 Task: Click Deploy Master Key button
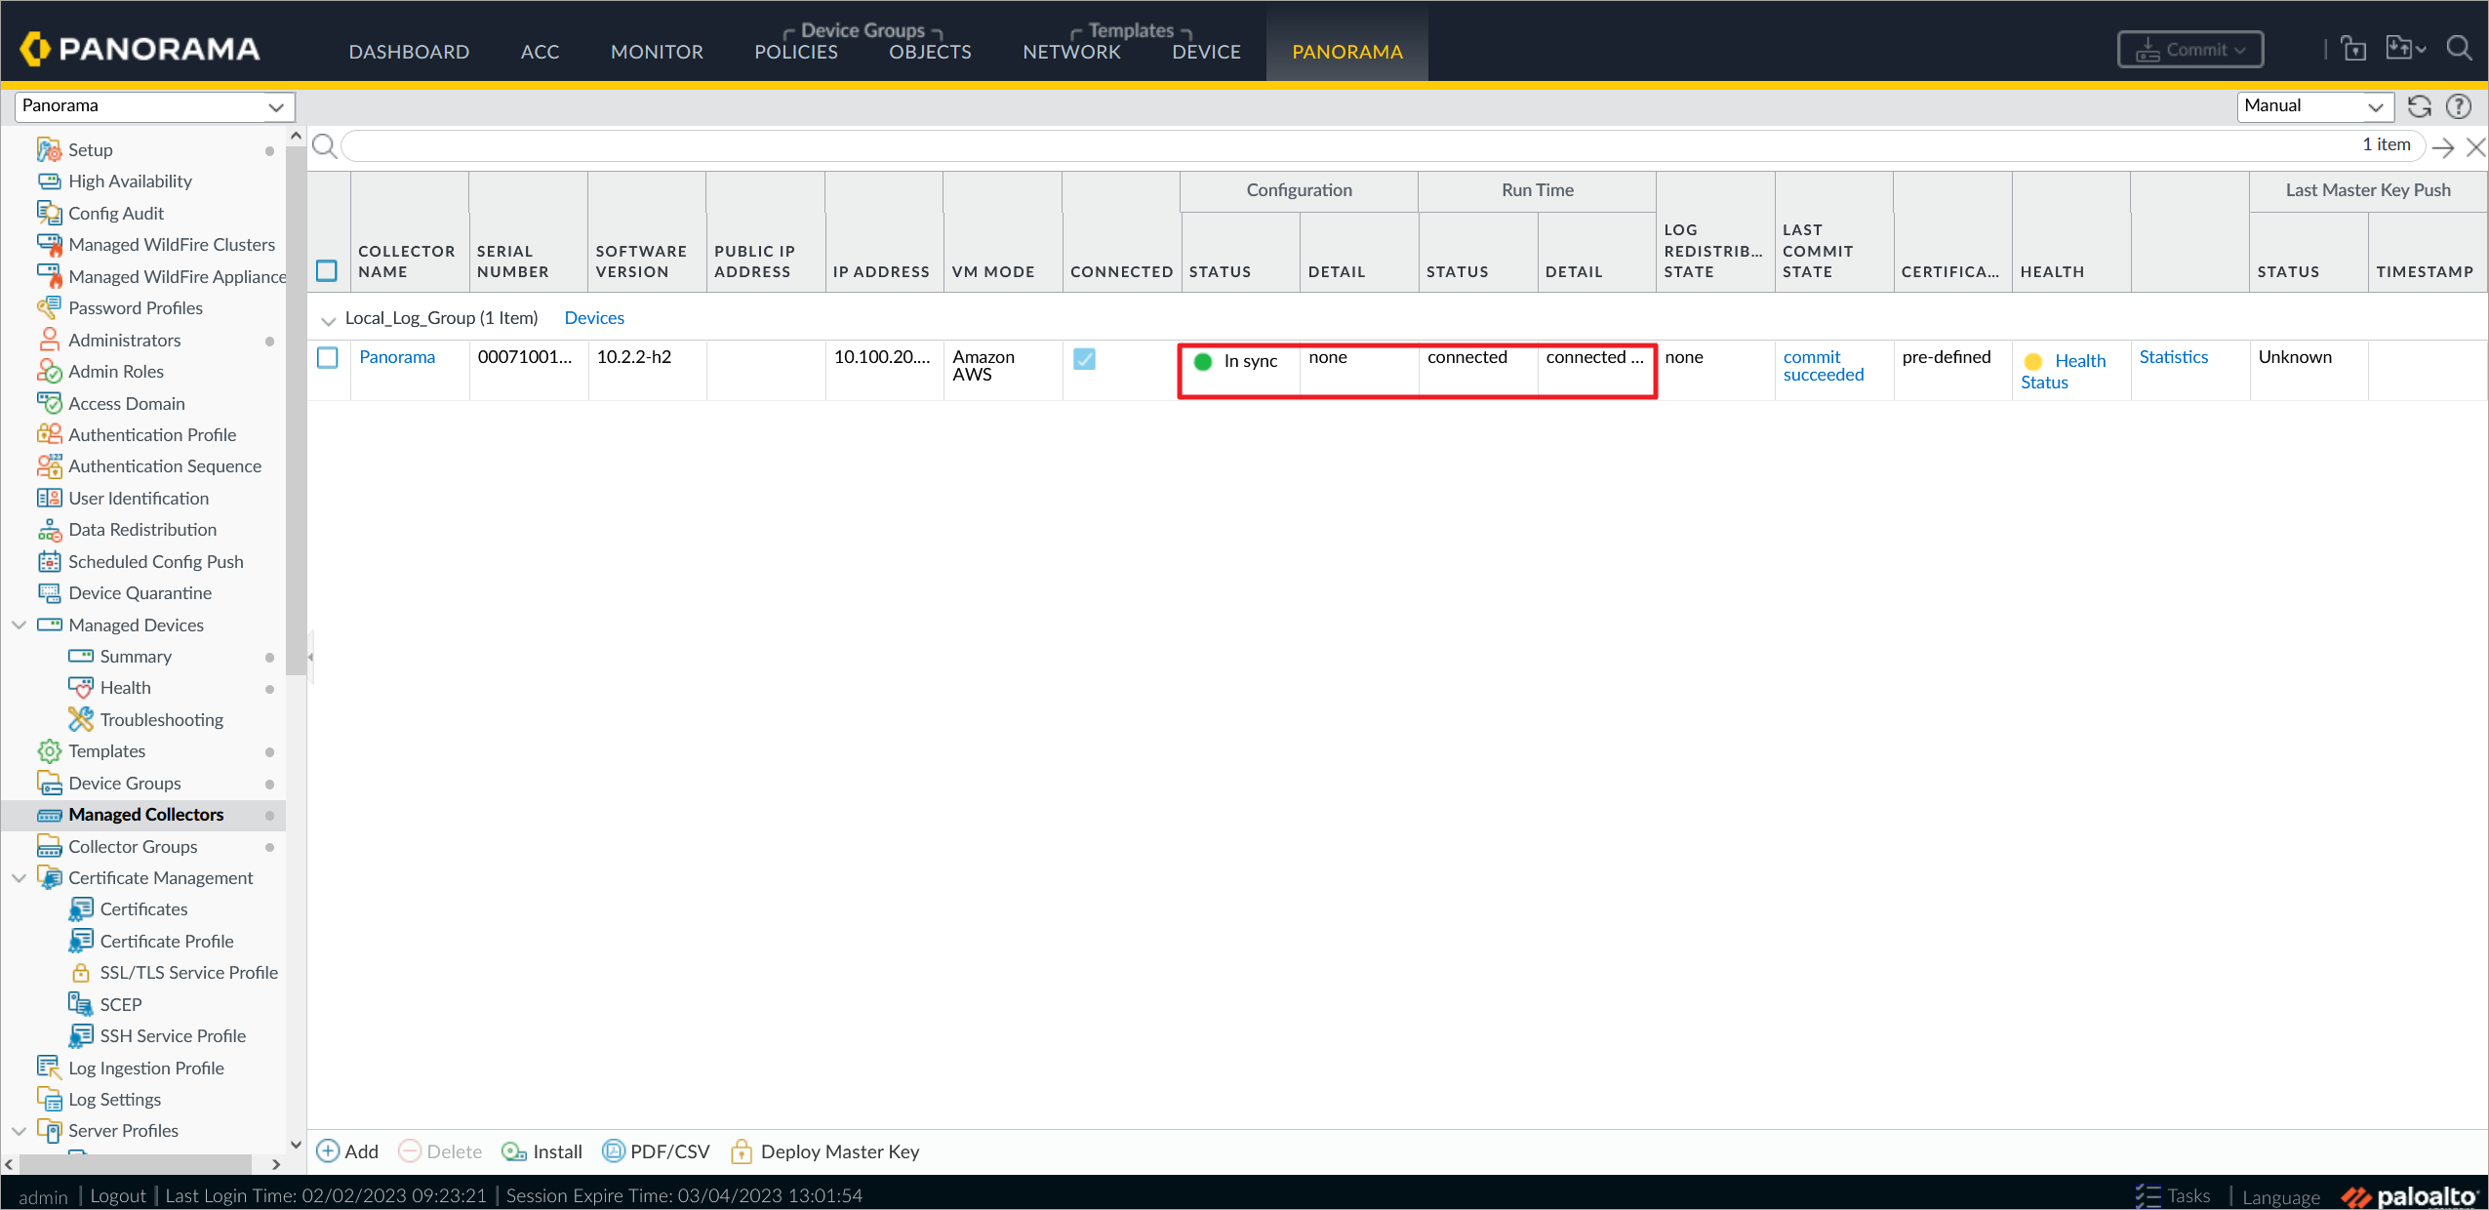pyautogui.click(x=825, y=1151)
